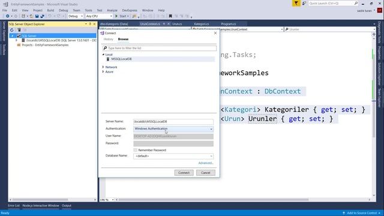Toggle the Remember Password checkbox
The image size is (384, 216).
[x=136, y=150]
